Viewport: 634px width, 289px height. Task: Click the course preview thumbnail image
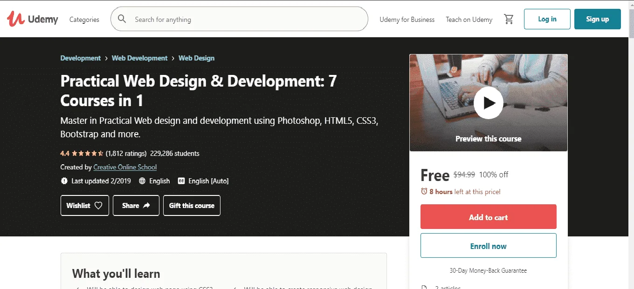(x=489, y=102)
